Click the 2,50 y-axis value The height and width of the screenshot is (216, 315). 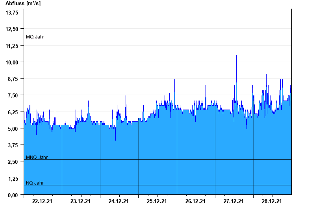[13, 162]
